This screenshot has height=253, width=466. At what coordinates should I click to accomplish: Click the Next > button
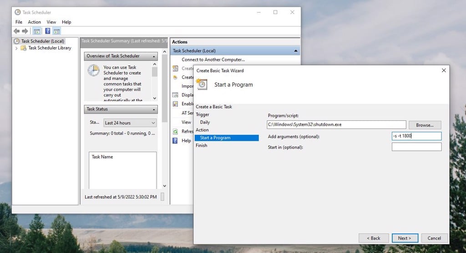coord(405,238)
